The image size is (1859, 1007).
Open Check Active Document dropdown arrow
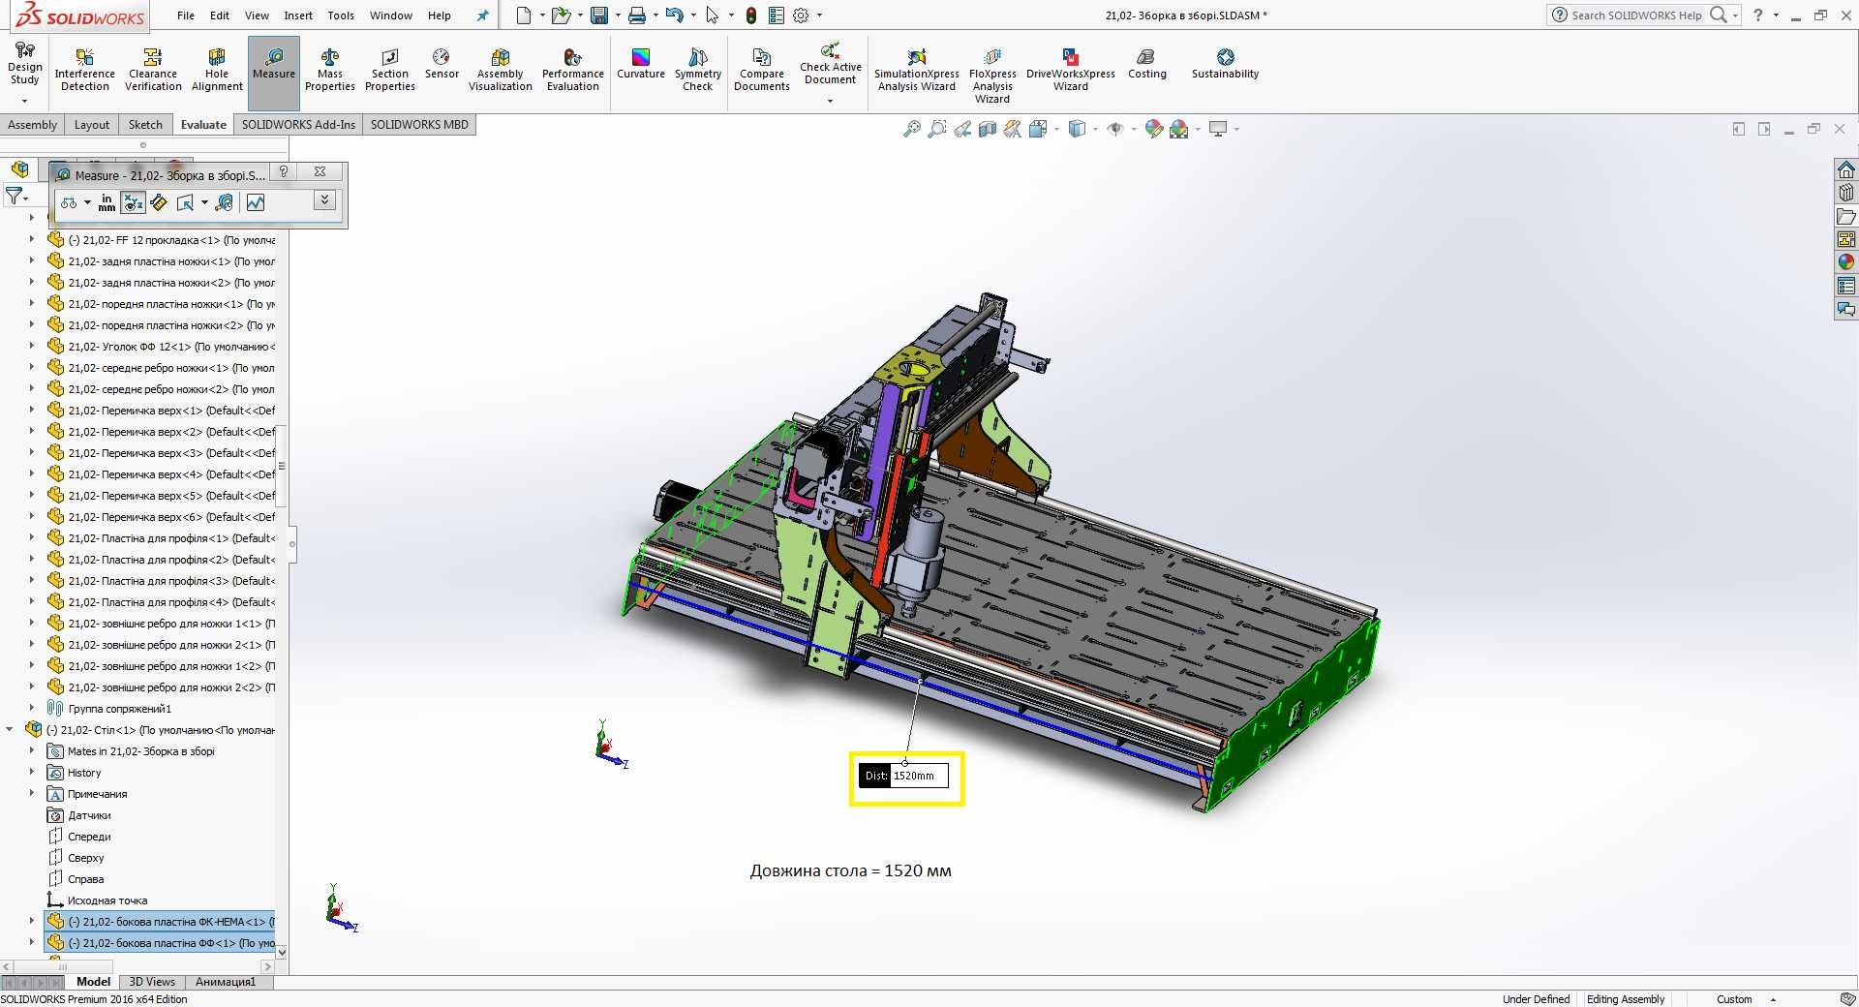point(830,101)
